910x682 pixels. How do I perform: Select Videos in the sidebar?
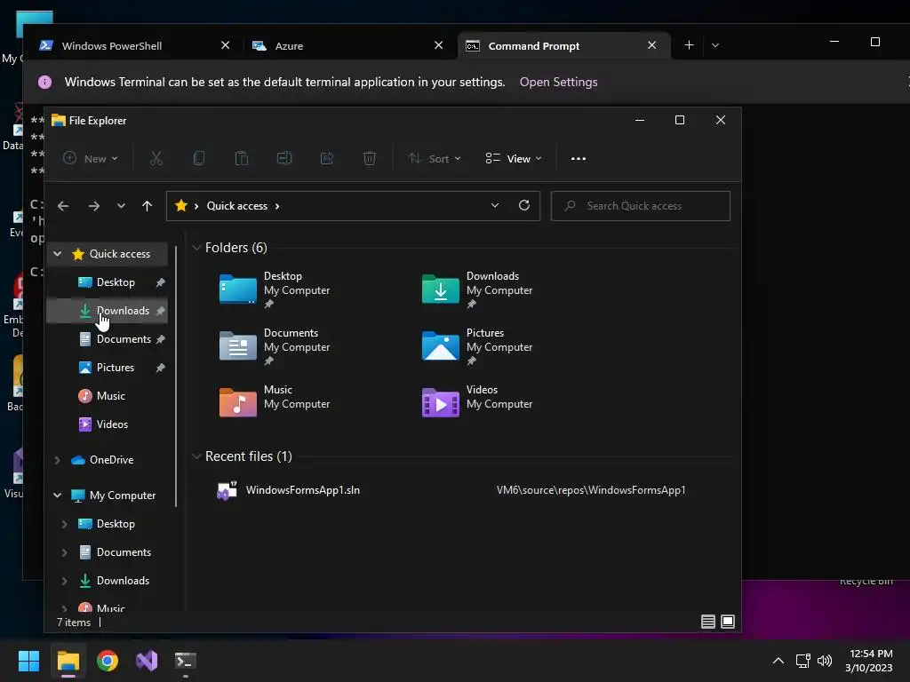click(x=107, y=424)
